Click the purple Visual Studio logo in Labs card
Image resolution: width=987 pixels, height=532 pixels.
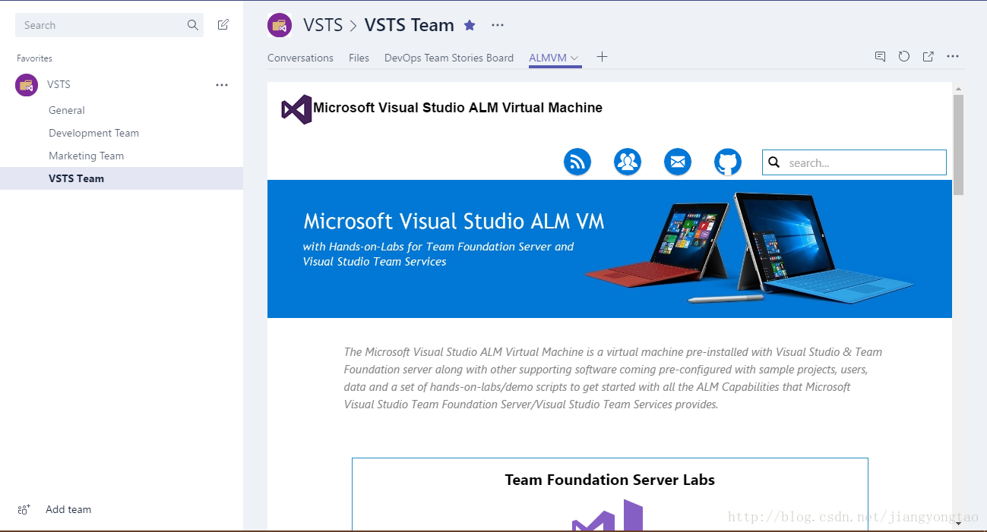pos(608,515)
